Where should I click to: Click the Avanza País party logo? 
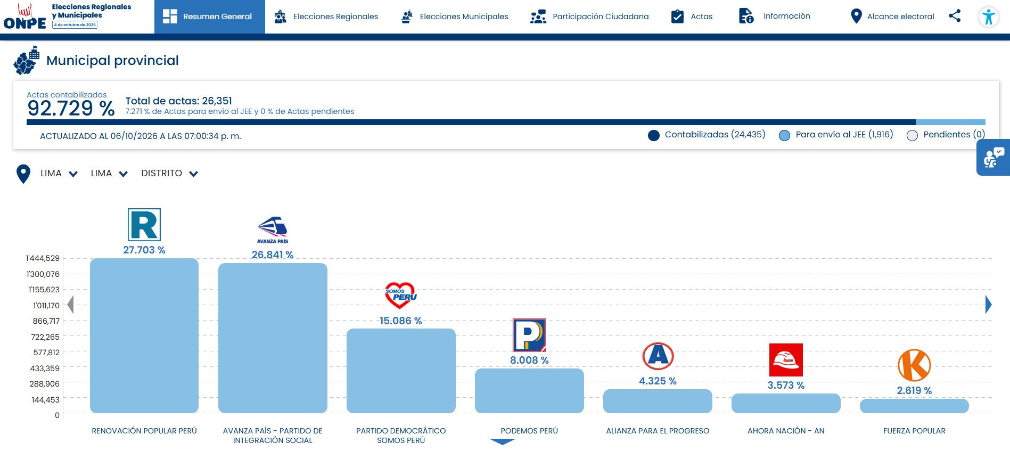coord(273,230)
